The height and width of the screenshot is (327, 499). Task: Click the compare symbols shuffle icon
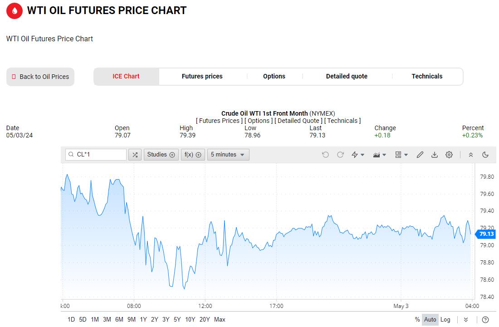(135, 155)
